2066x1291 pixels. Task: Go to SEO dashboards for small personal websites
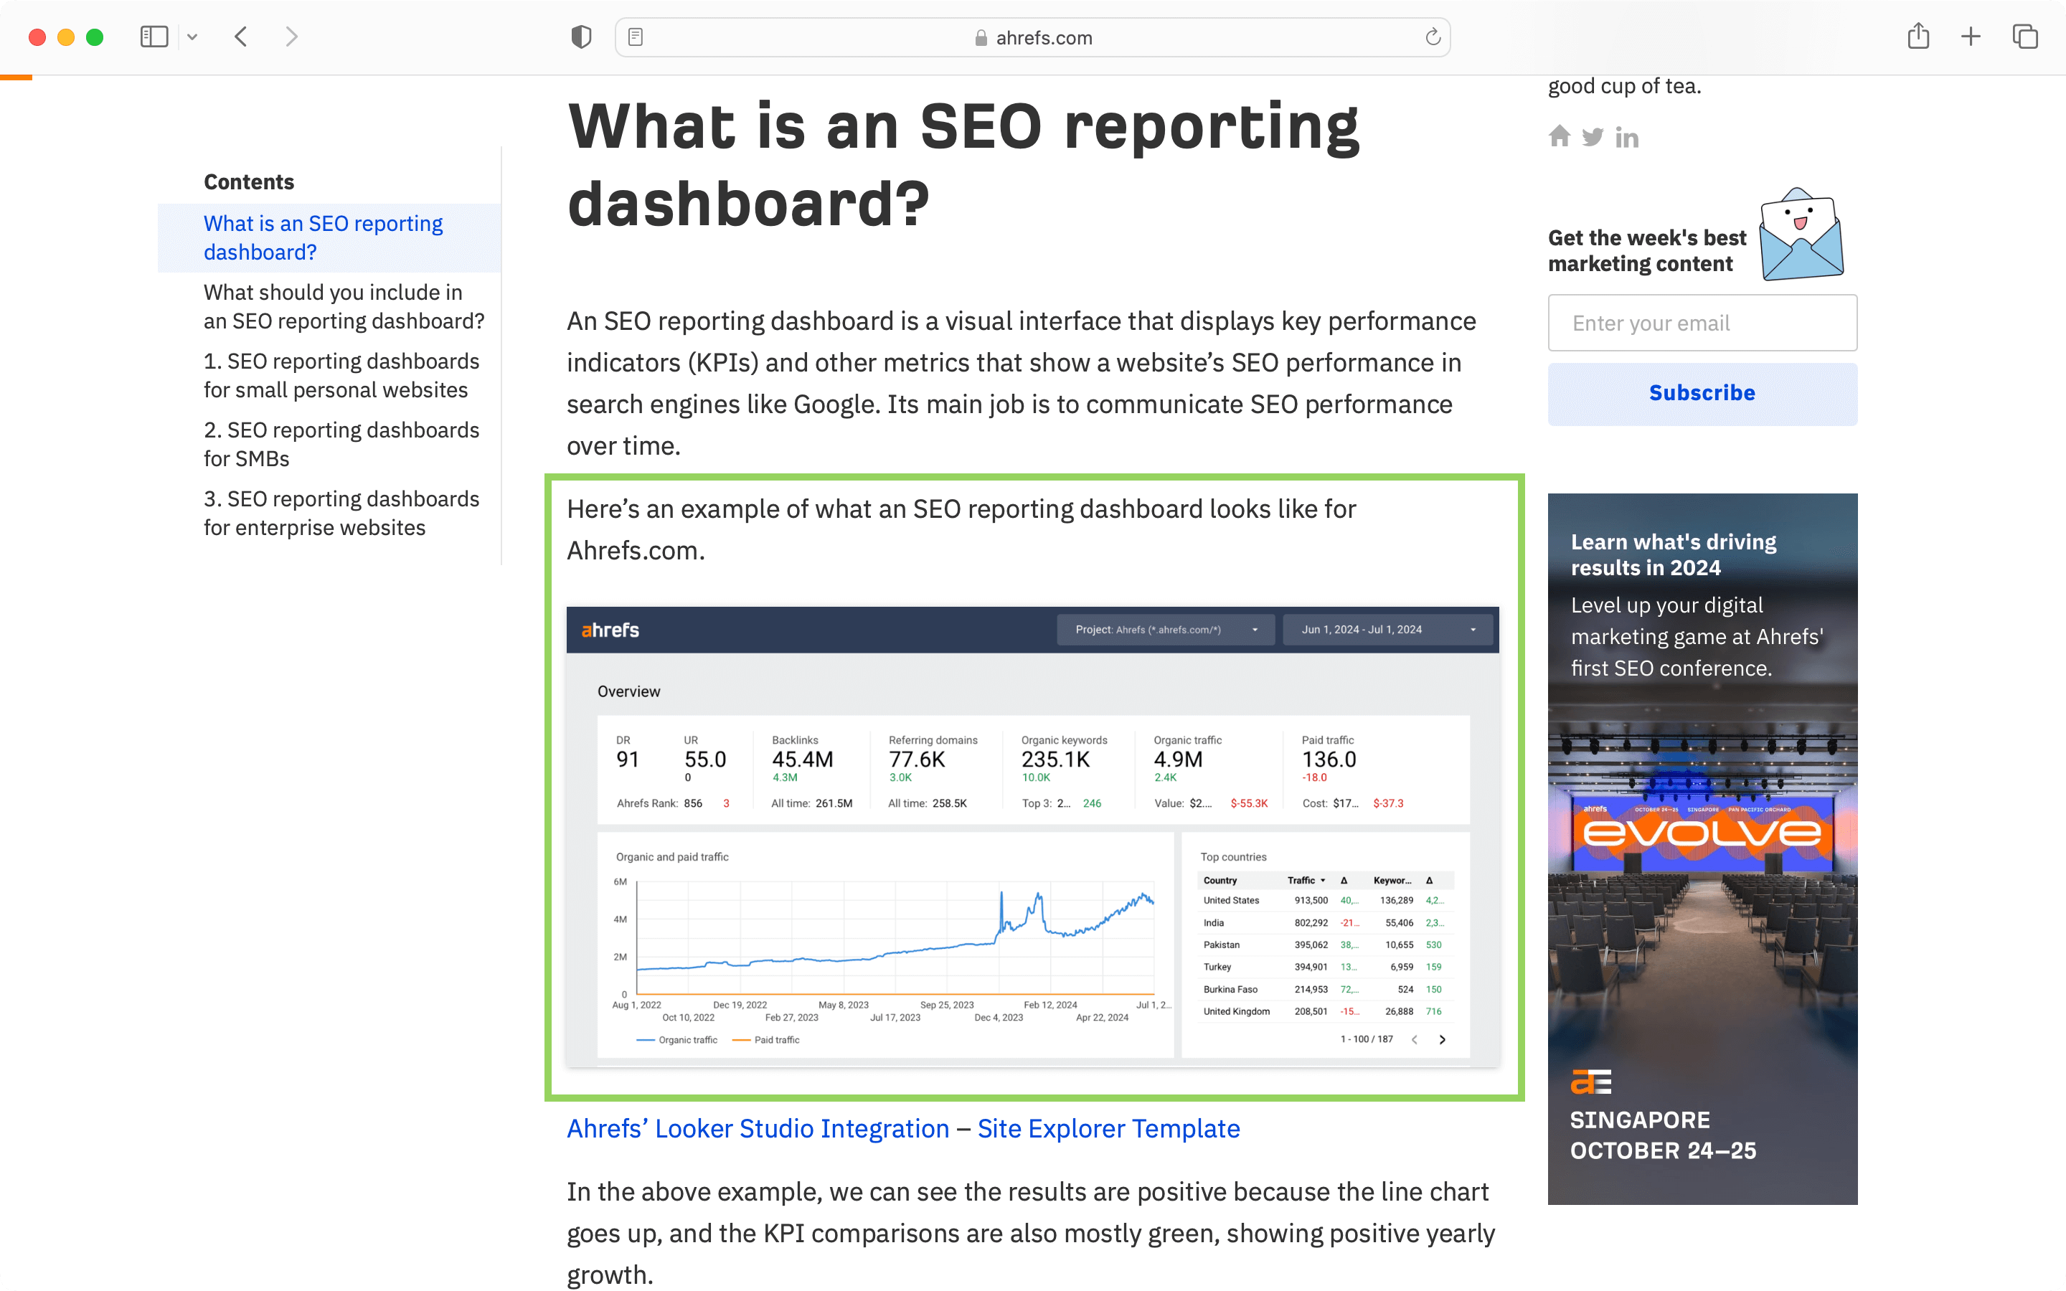(341, 376)
